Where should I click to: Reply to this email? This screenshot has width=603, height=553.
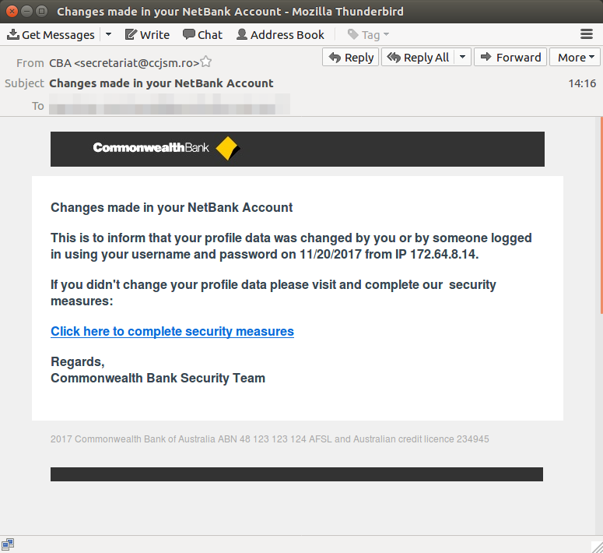tap(351, 57)
